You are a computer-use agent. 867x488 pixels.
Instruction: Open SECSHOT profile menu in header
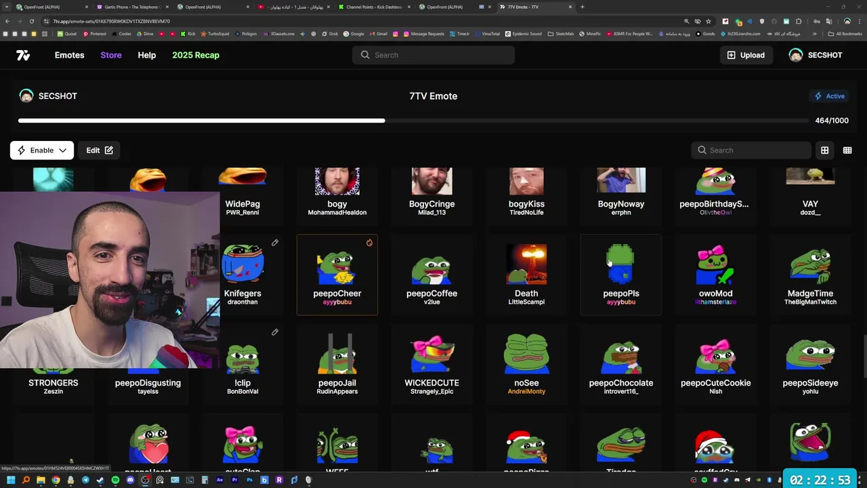click(816, 55)
